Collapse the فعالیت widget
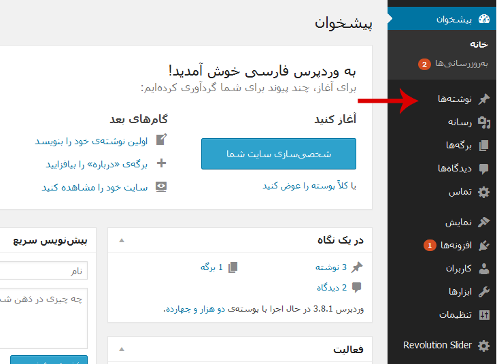The height and width of the screenshot is (364, 497). (x=122, y=349)
